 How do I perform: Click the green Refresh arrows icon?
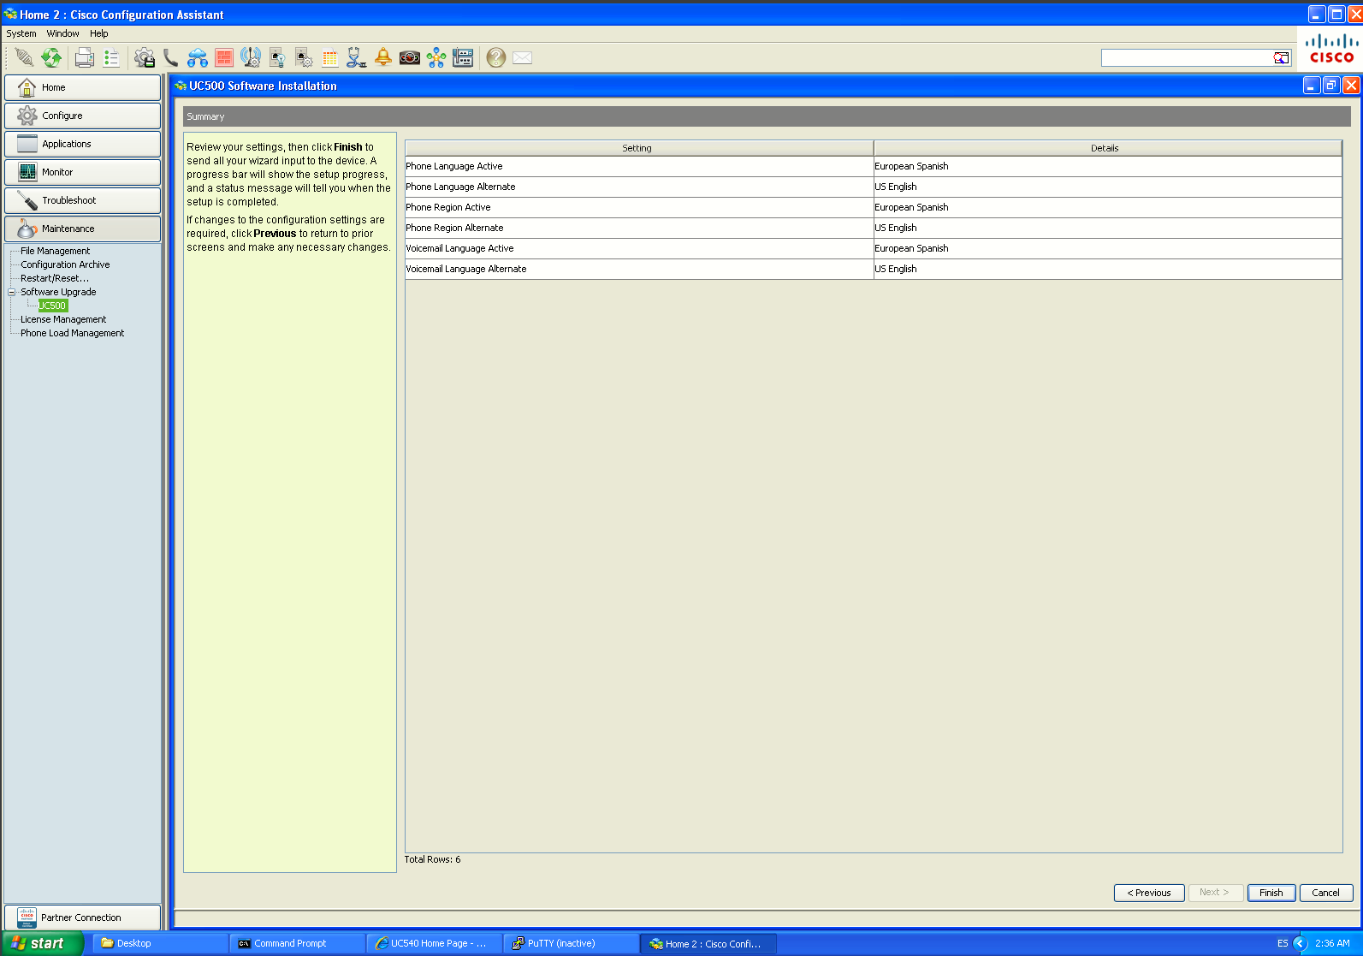51,57
